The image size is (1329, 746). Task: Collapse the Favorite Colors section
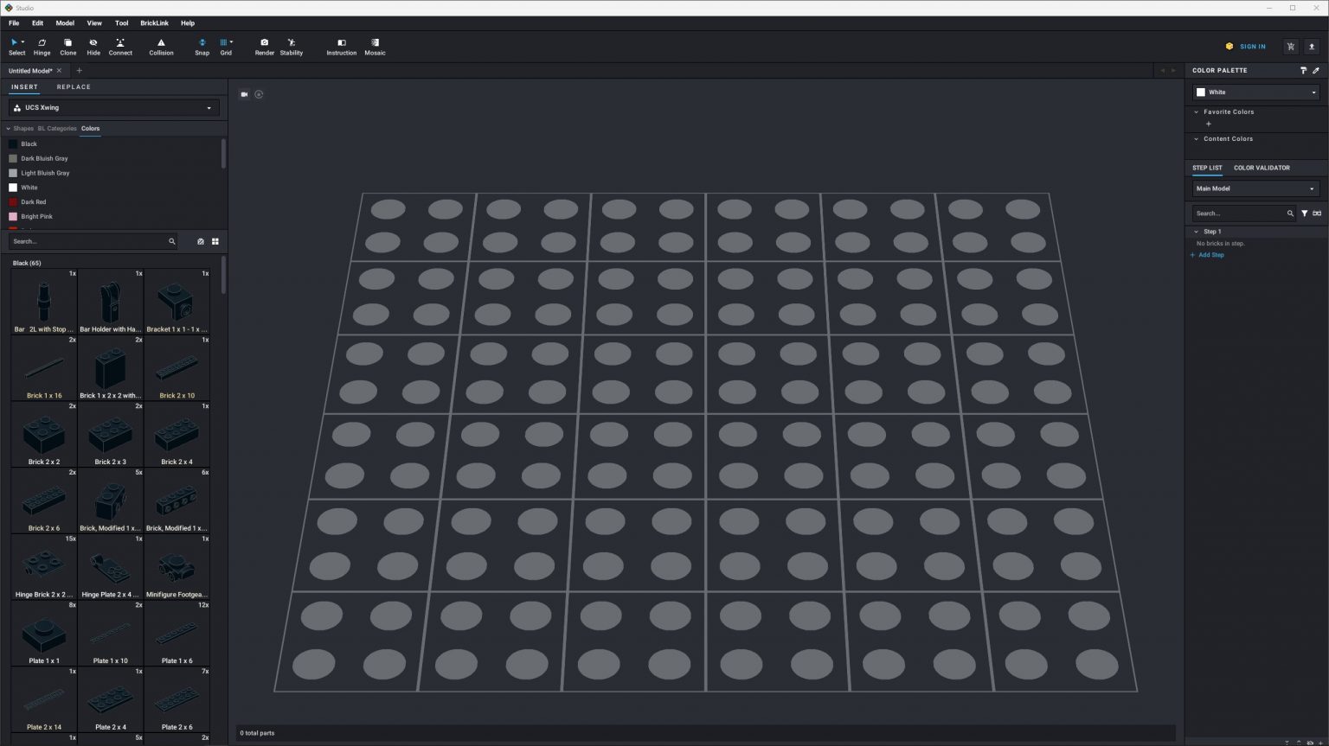click(1197, 112)
